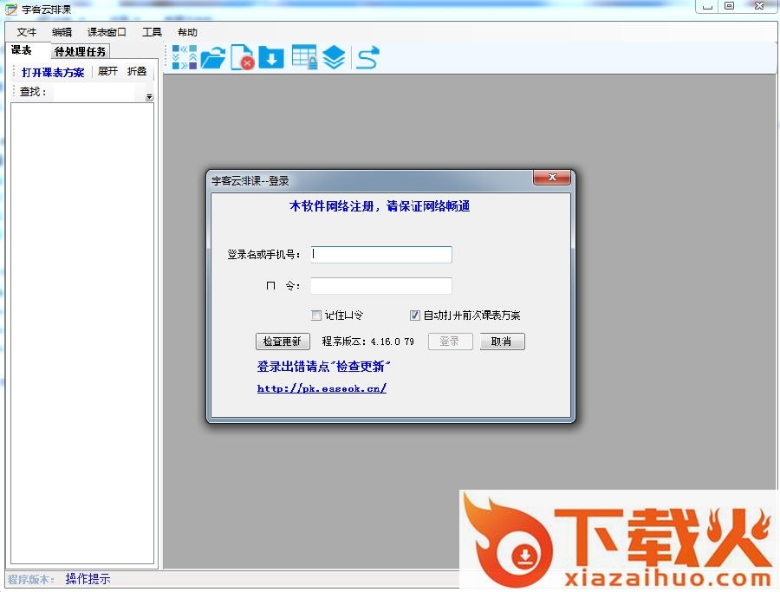Image resolution: width=780 pixels, height=592 pixels.
Task: Click 折叠 to collapse the timetable tree
Action: click(137, 72)
